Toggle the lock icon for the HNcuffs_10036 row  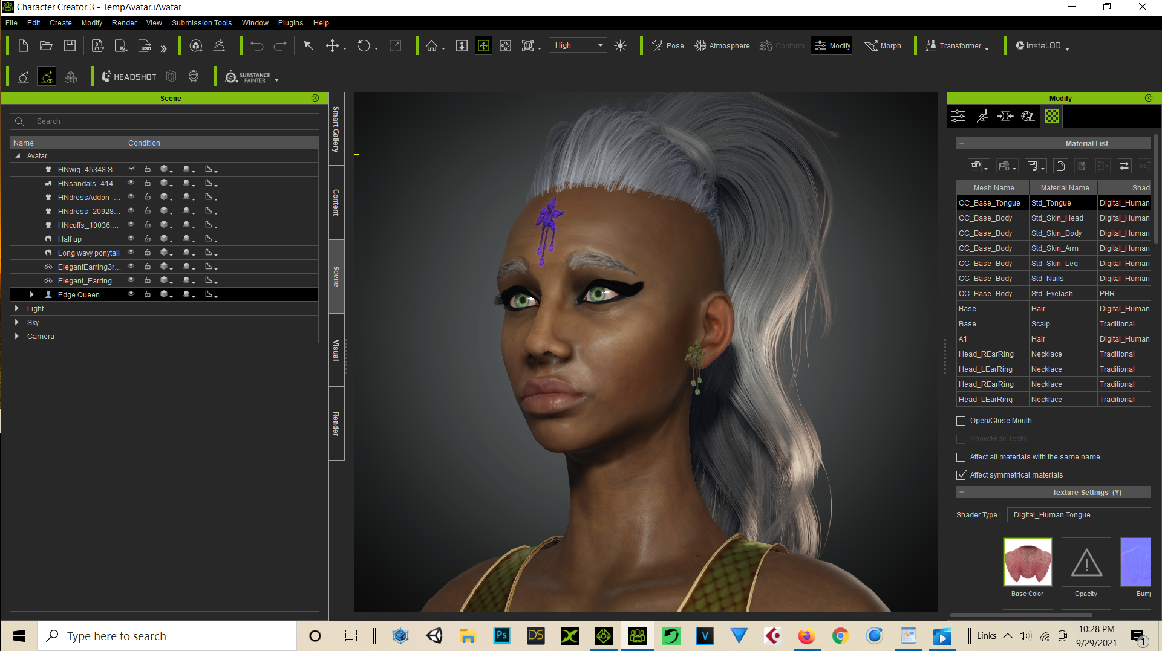(148, 225)
